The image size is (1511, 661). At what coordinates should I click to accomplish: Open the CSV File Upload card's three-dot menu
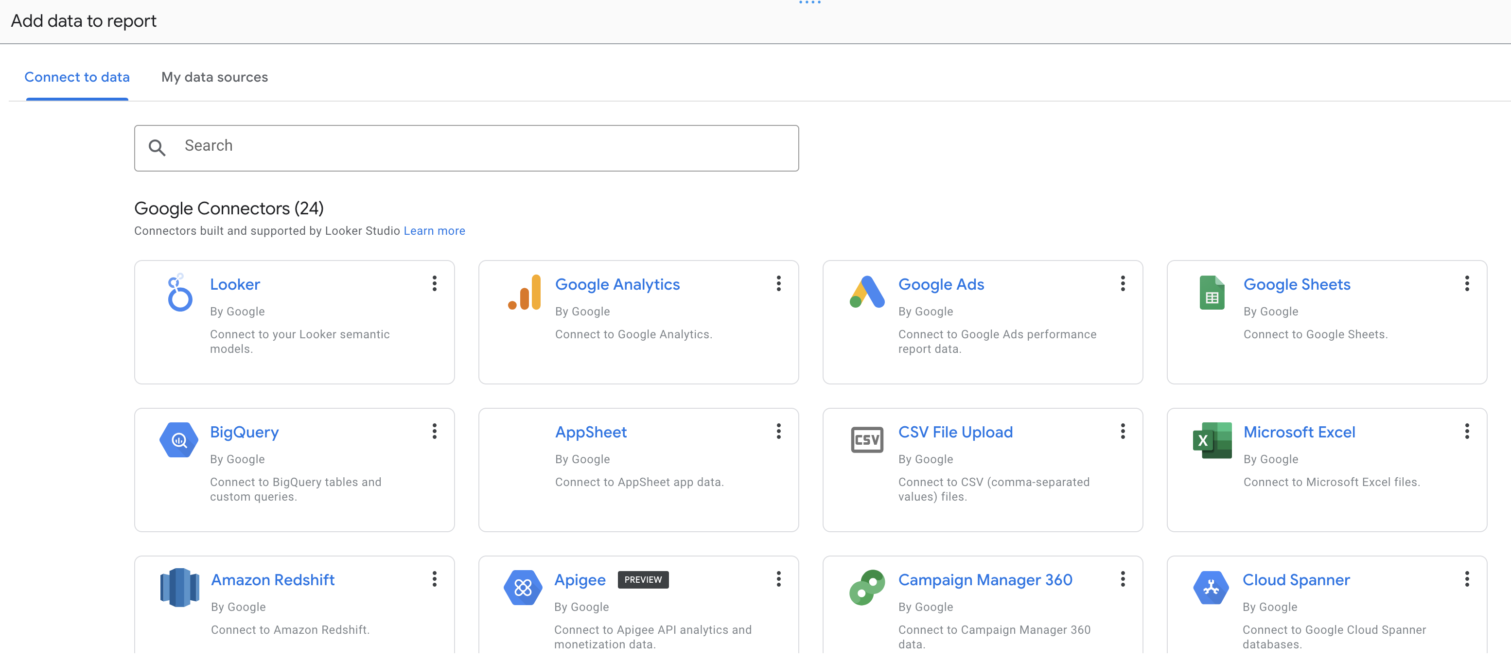1123,431
